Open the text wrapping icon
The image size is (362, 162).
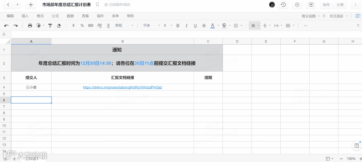pyautogui.click(x=276, y=26)
